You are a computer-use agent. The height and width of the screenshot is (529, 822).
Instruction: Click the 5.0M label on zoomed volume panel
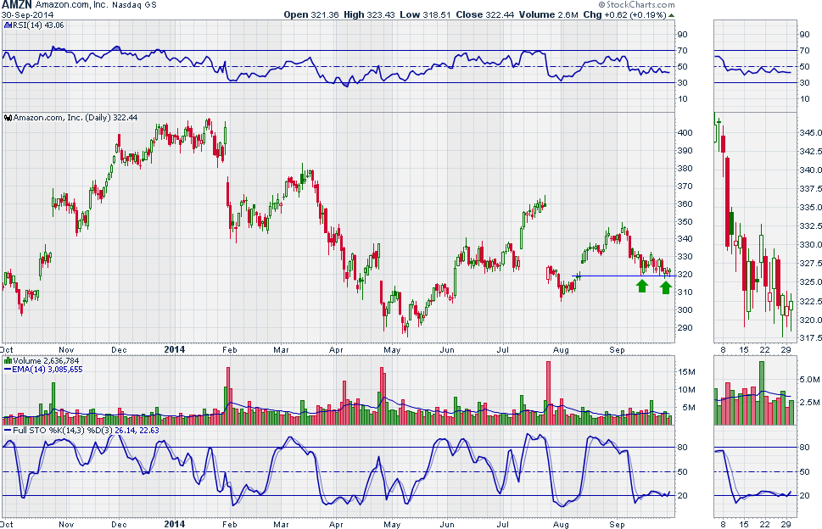coord(809,379)
